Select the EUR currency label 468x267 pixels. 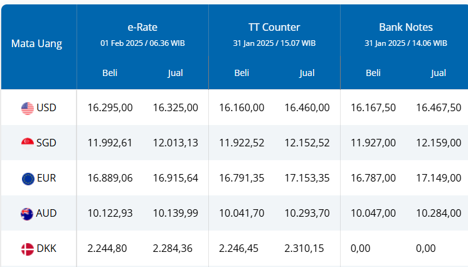[46, 178]
